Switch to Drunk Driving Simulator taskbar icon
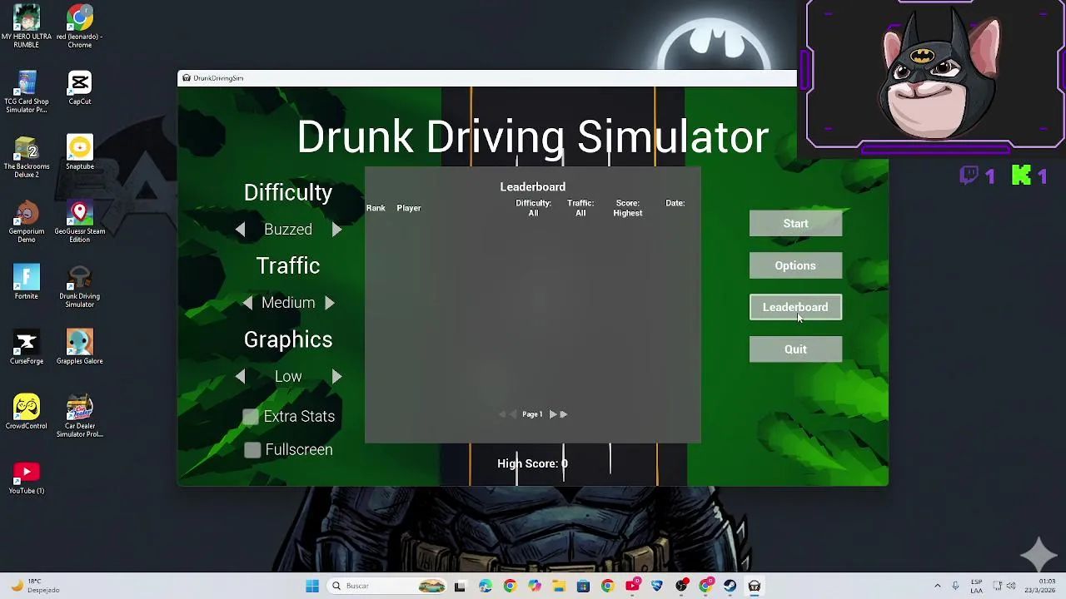Screen dimensions: 1066x599 755,586
